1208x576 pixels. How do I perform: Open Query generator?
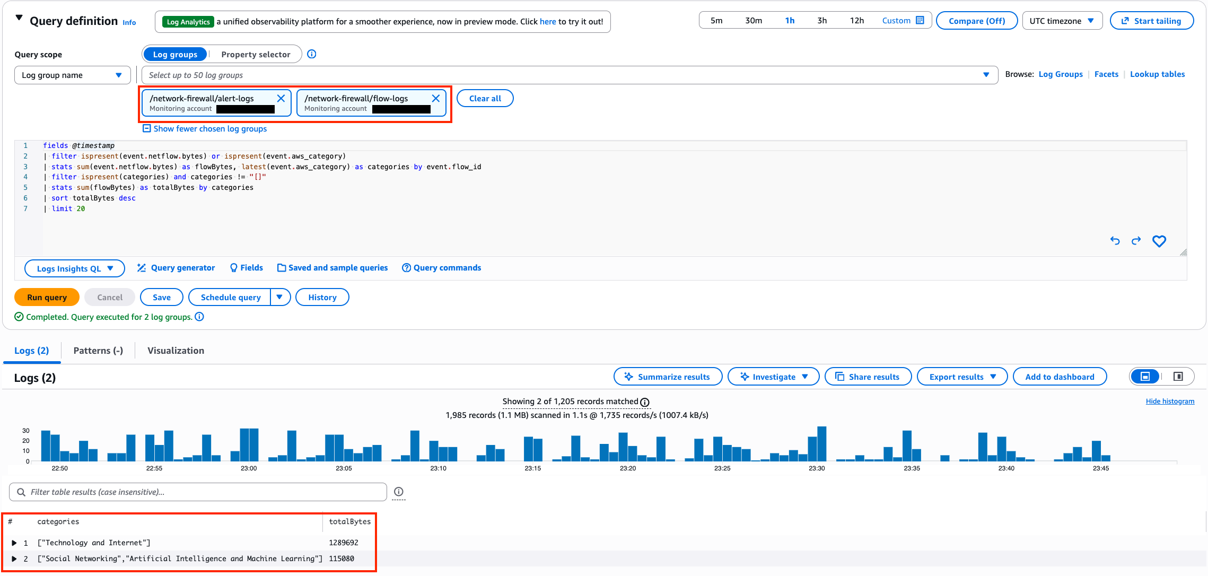(176, 268)
